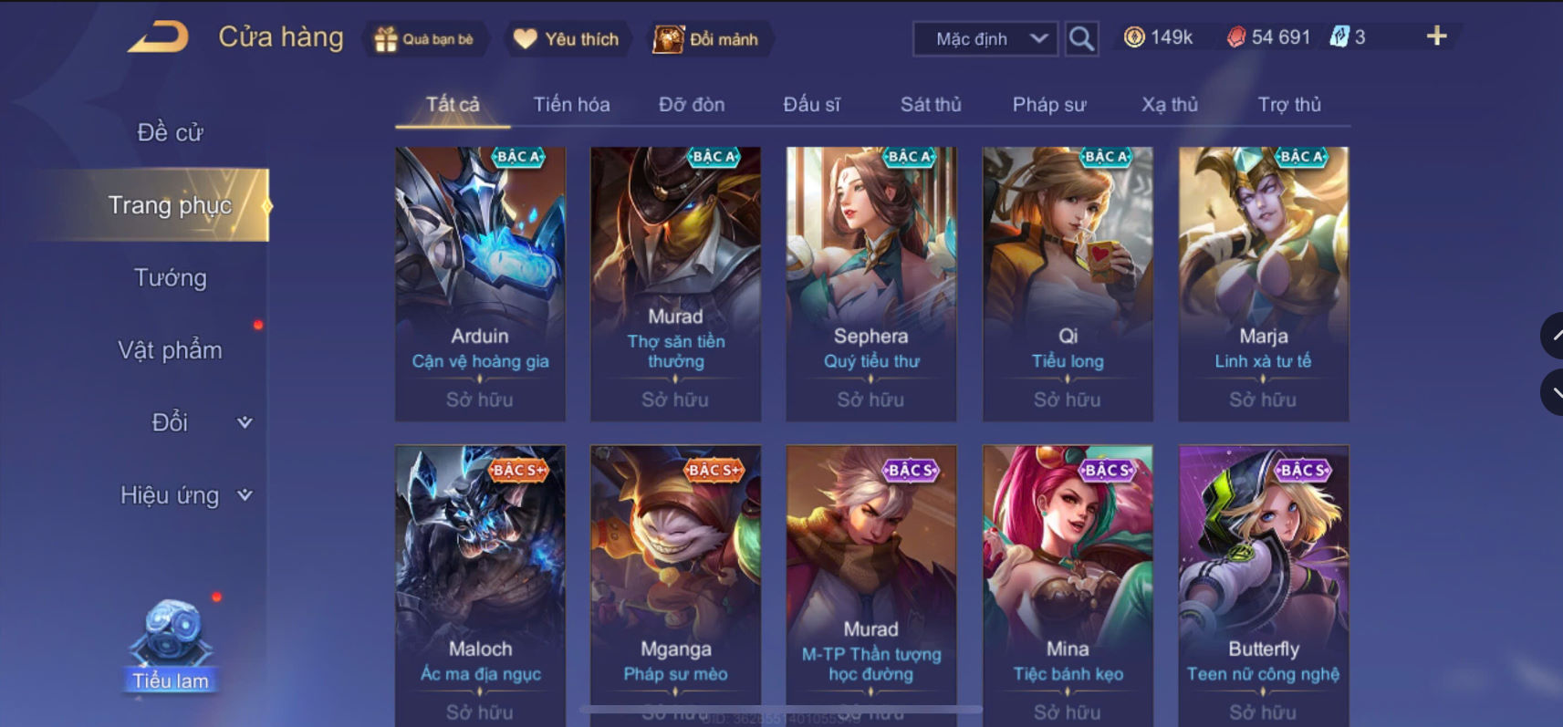Open Vật phẩm sidebar menu
Viewport: 1563px width, 727px height.
tap(171, 350)
